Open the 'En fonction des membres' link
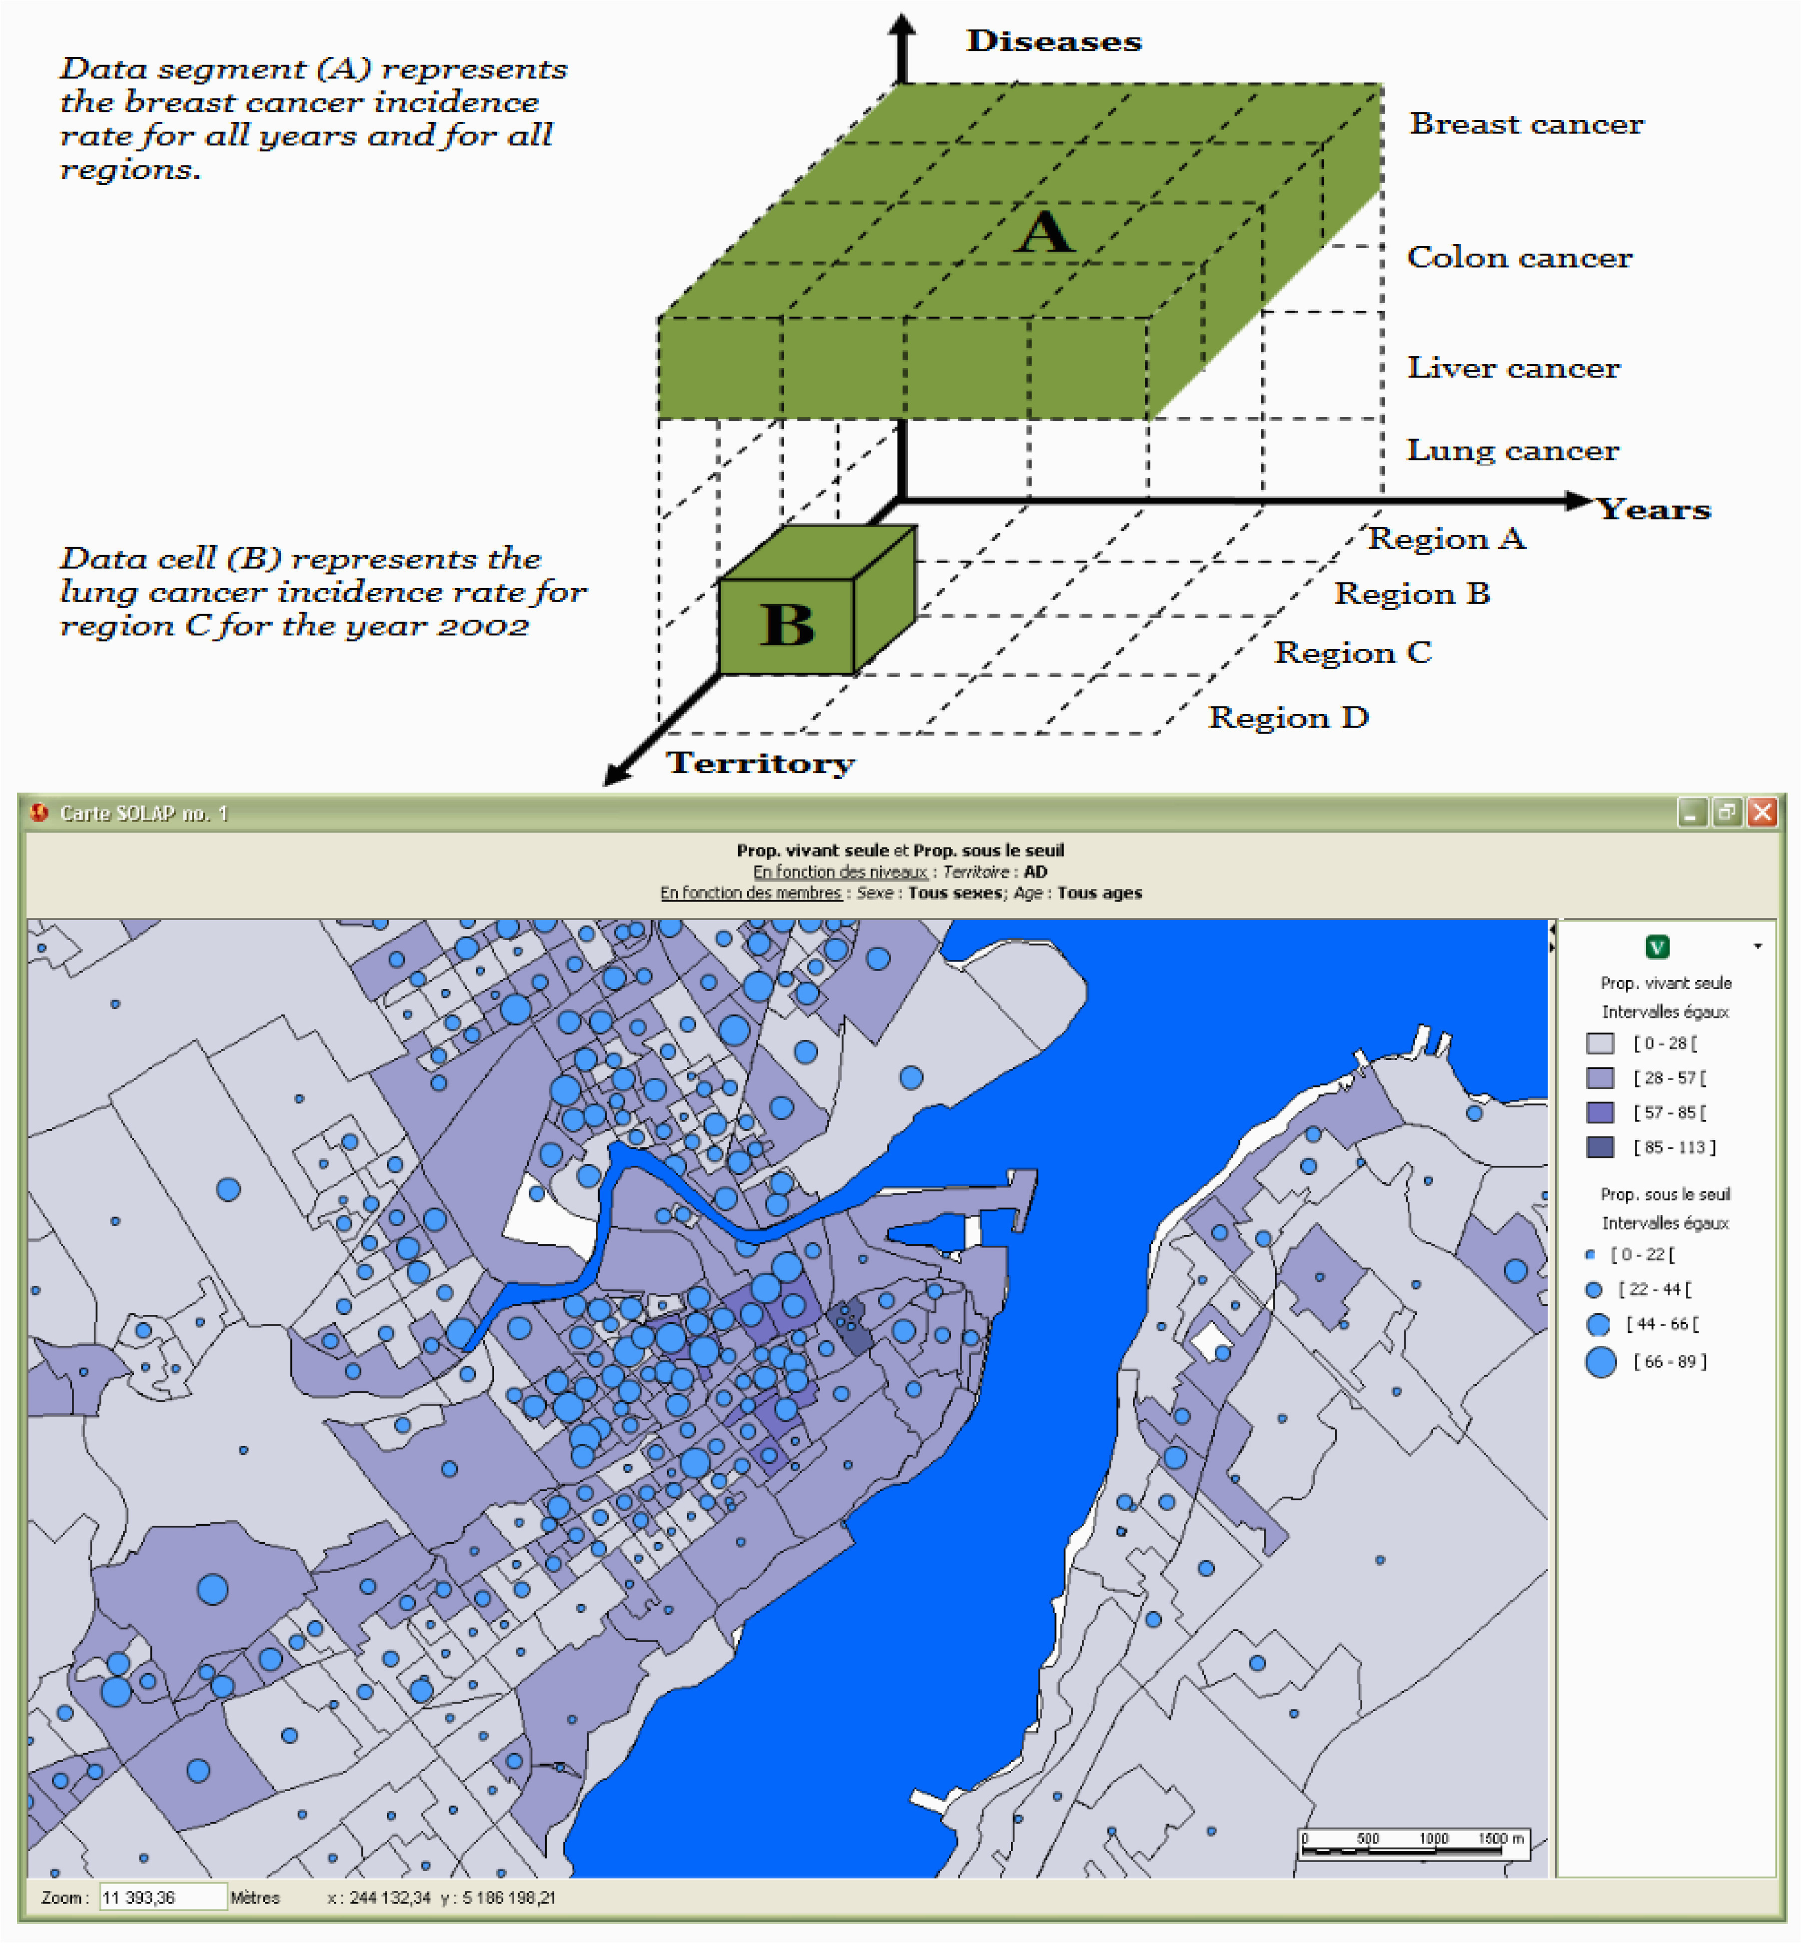The width and height of the screenshot is (1801, 1943). (x=751, y=893)
